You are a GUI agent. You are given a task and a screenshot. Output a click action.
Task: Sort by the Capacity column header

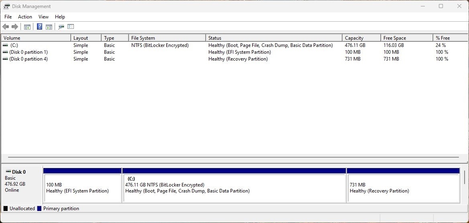(x=361, y=38)
